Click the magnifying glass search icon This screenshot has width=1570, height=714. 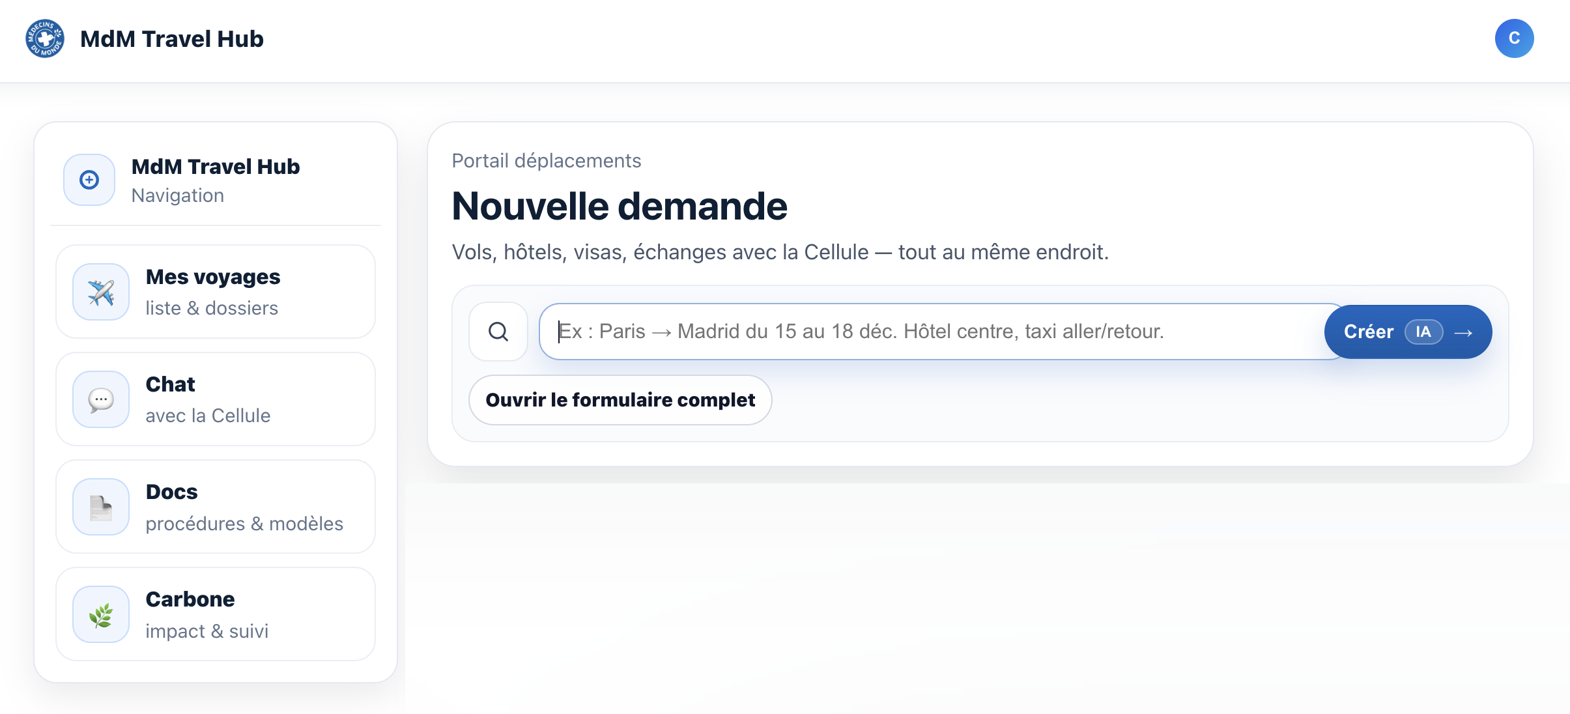[x=498, y=332]
